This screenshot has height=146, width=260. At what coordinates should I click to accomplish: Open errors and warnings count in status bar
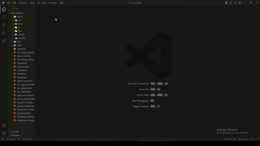click(x=27, y=139)
